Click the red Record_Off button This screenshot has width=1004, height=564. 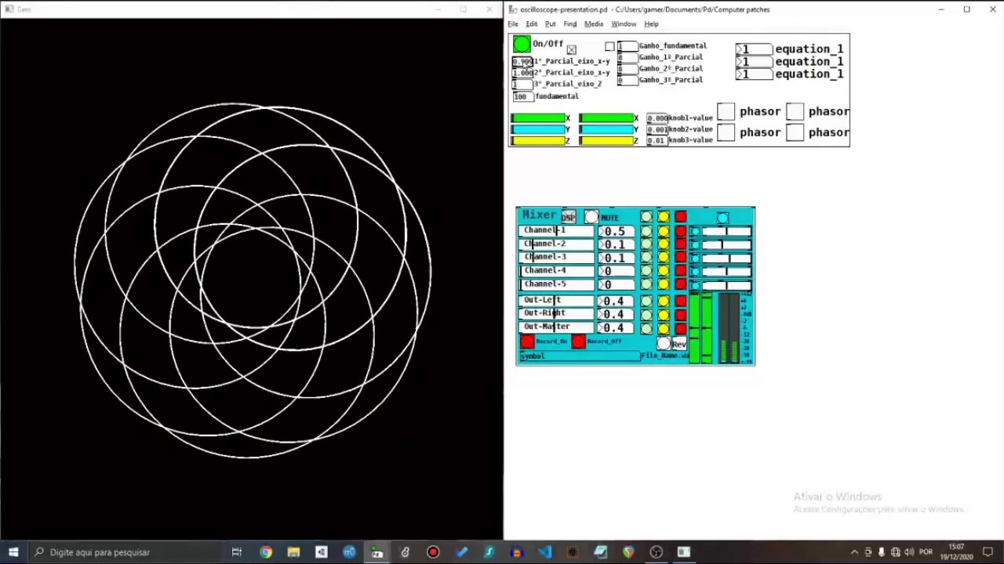coord(578,342)
